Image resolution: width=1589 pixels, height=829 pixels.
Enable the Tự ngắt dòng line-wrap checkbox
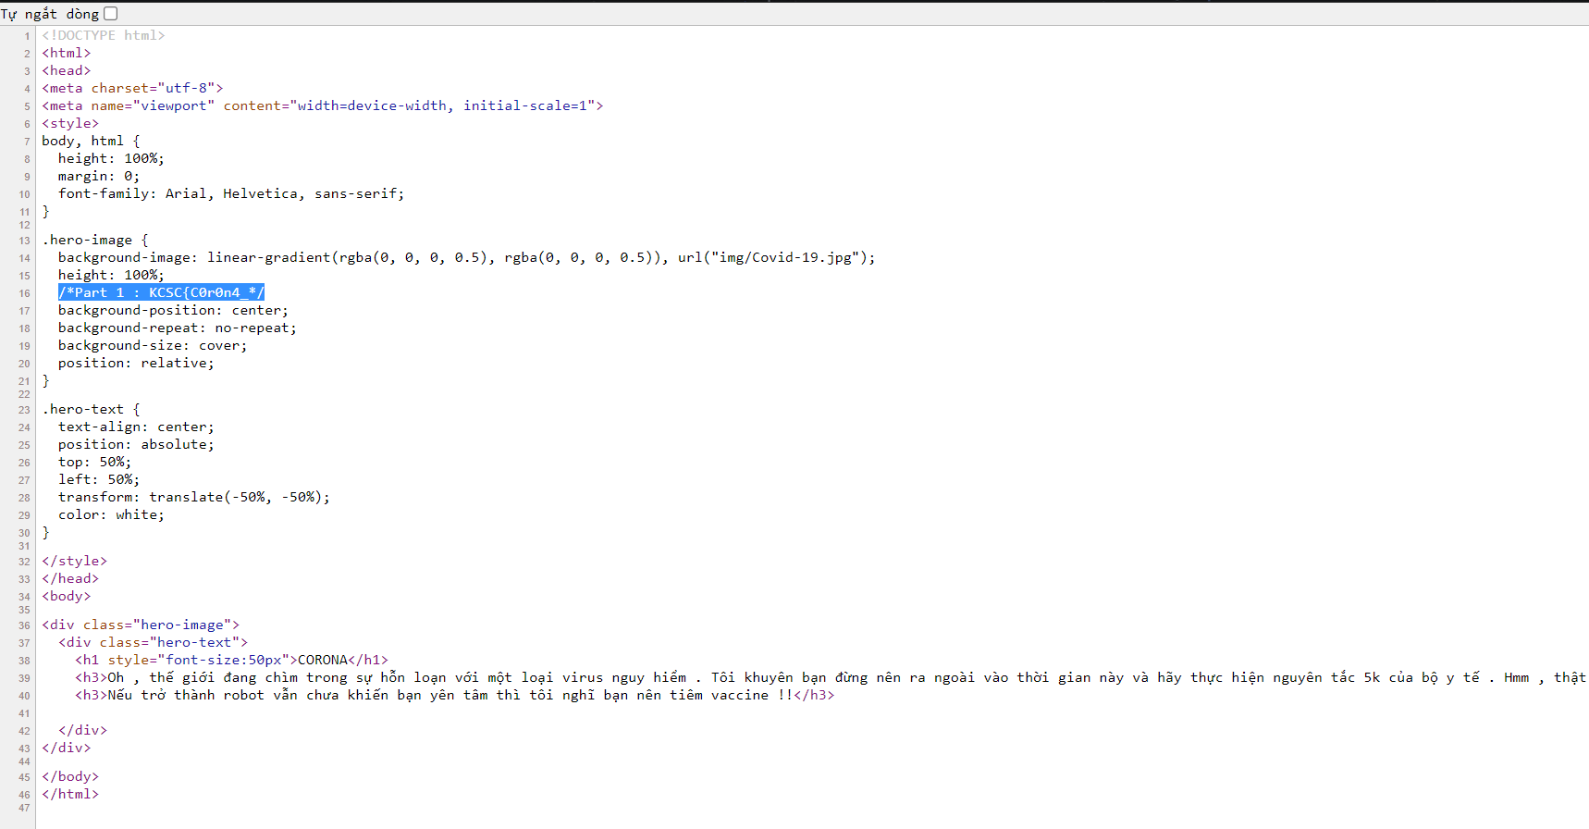(x=111, y=14)
